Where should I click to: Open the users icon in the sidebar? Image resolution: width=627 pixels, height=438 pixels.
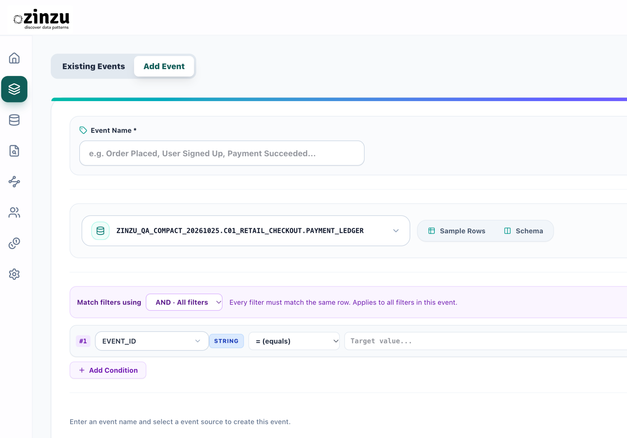tap(14, 212)
